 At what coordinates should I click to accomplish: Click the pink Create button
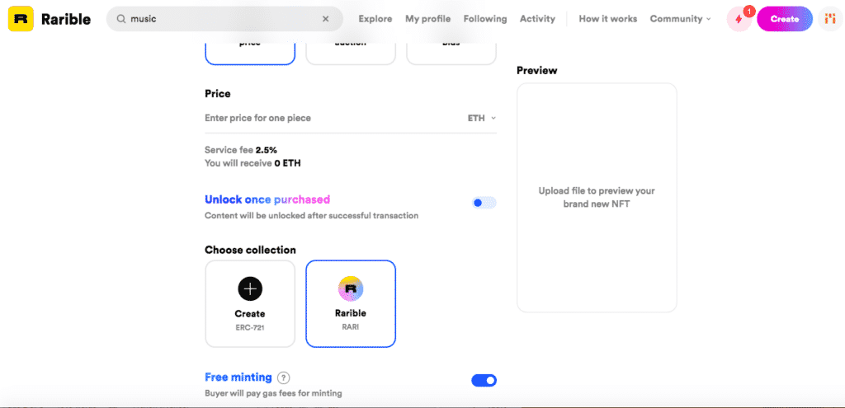(785, 19)
